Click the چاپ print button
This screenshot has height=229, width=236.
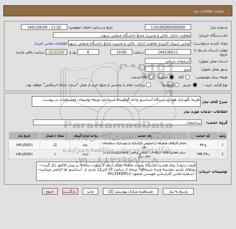coord(90,191)
